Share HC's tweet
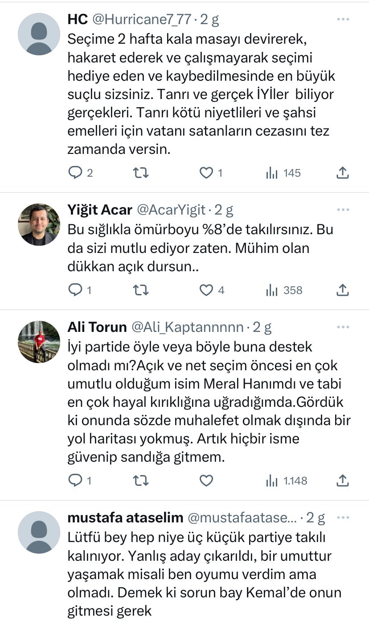369x625 pixels. (x=342, y=173)
